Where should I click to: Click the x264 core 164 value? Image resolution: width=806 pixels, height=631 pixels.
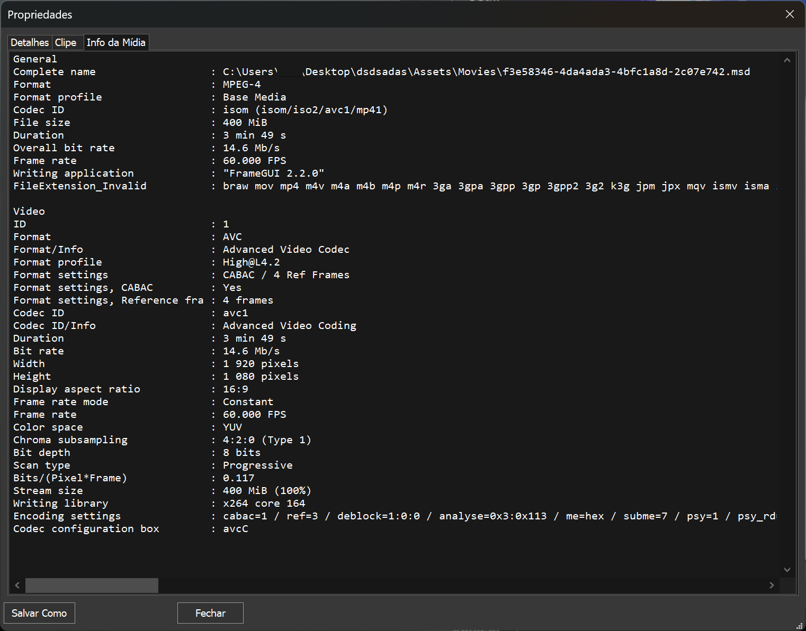tap(264, 504)
